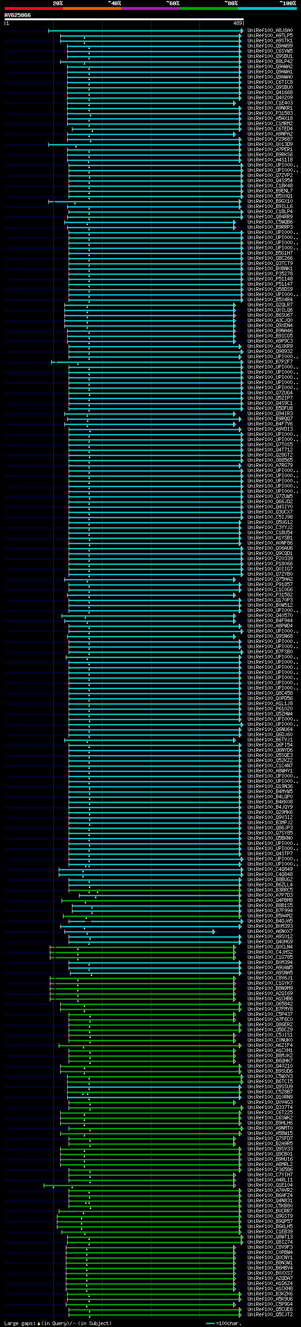Image resolution: width=301 pixels, height=1327 pixels.
Task: Click the UniRef100_Q9SBU1 hit label
Action: click(x=270, y=56)
